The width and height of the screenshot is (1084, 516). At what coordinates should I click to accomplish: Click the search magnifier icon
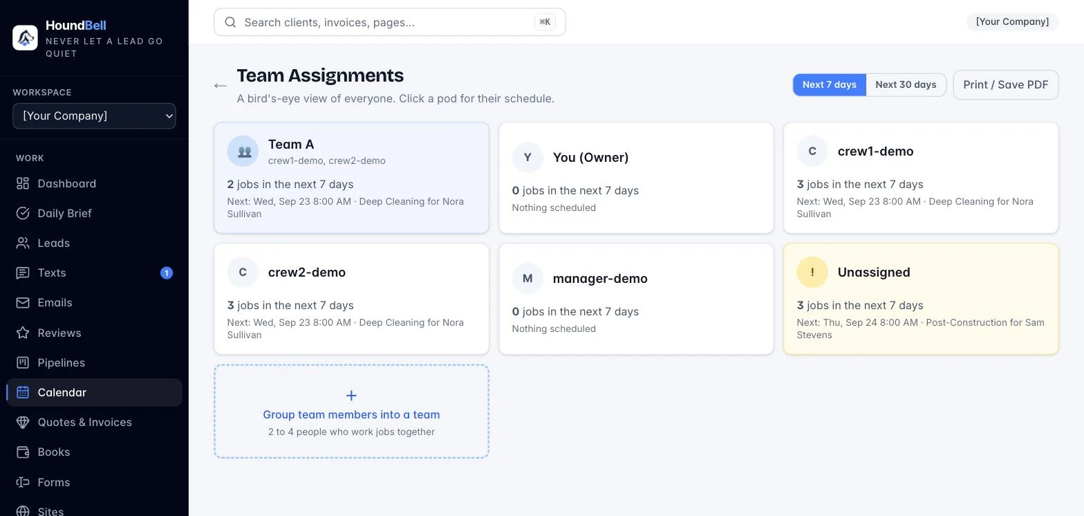click(231, 22)
